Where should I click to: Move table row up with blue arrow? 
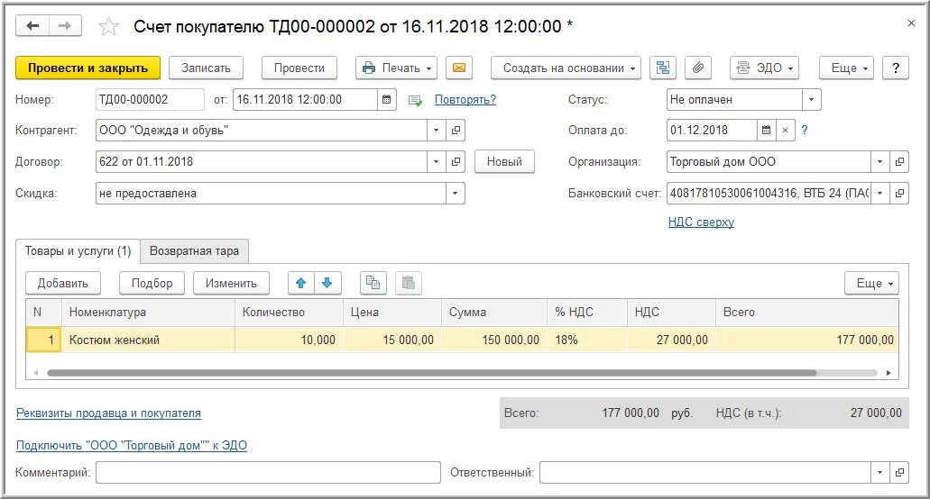(x=300, y=283)
